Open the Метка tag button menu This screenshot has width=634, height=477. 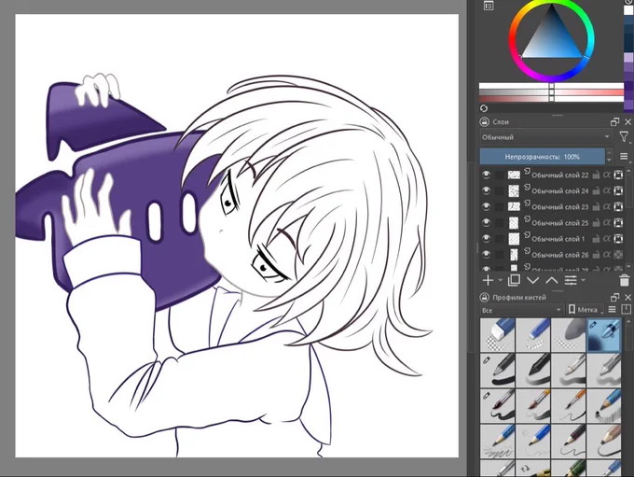(585, 310)
